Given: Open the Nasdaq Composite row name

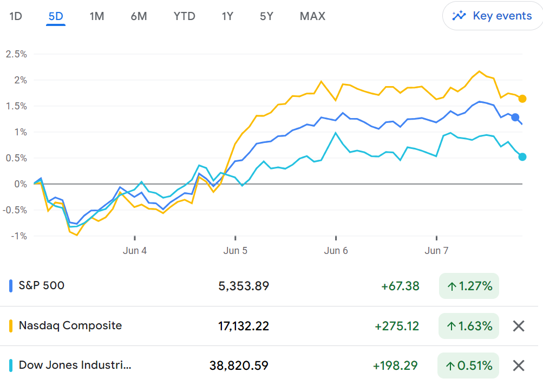Looking at the screenshot, I should pyautogui.click(x=70, y=326).
